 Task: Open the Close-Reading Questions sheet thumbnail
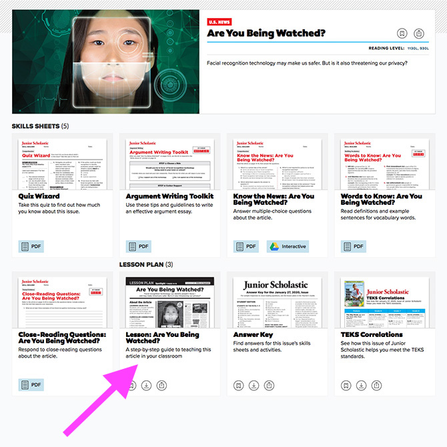[x=63, y=302]
